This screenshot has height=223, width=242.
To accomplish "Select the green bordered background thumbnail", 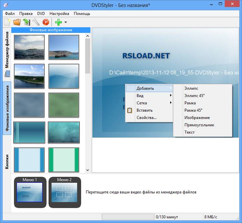I will 64,160.
